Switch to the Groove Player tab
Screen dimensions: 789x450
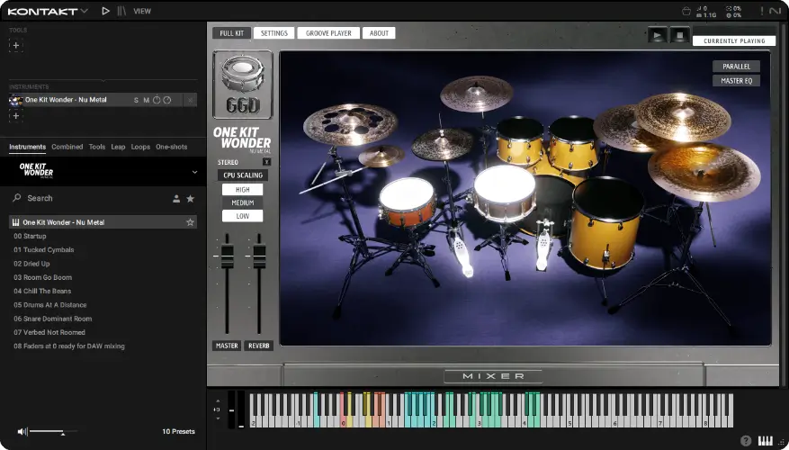pyautogui.click(x=327, y=33)
